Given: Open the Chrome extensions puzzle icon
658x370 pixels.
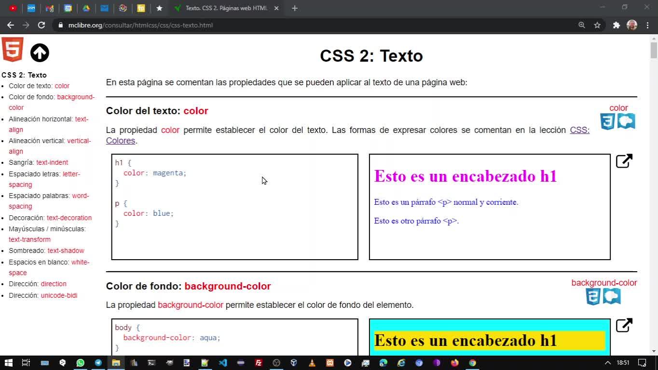Looking at the screenshot, I should (617, 25).
